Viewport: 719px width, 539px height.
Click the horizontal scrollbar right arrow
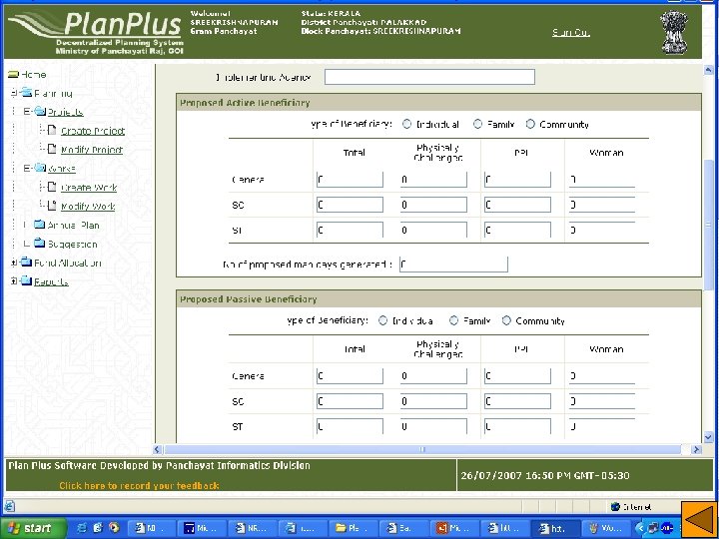click(x=697, y=449)
